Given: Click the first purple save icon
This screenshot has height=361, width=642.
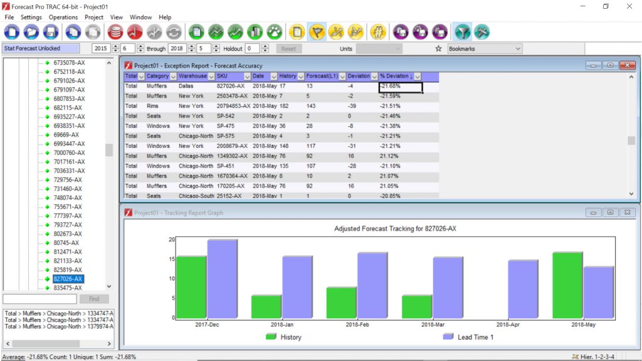Looking at the screenshot, I should coord(401,32).
